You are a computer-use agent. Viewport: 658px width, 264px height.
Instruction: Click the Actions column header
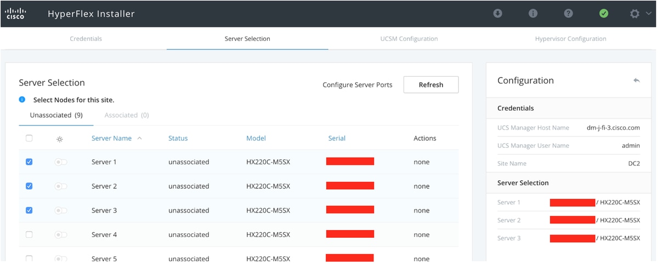click(425, 139)
